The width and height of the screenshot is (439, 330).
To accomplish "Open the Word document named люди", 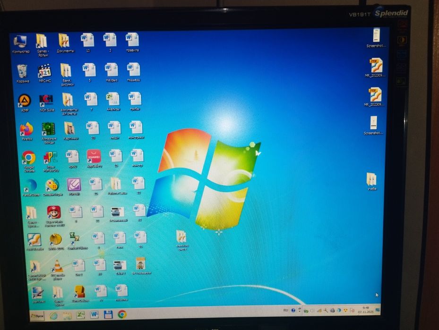I will point(114,130).
